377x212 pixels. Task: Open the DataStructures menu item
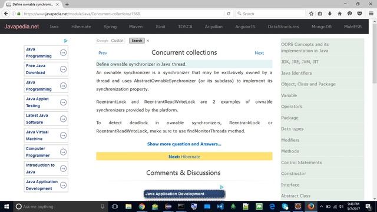(x=283, y=26)
